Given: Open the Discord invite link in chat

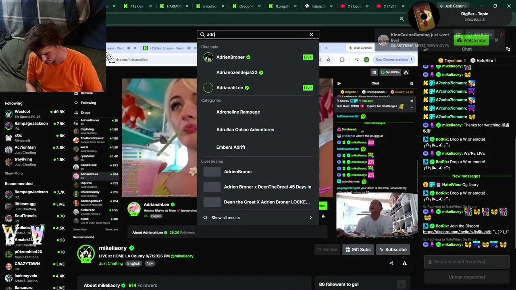Looking at the screenshot, I should (457, 232).
